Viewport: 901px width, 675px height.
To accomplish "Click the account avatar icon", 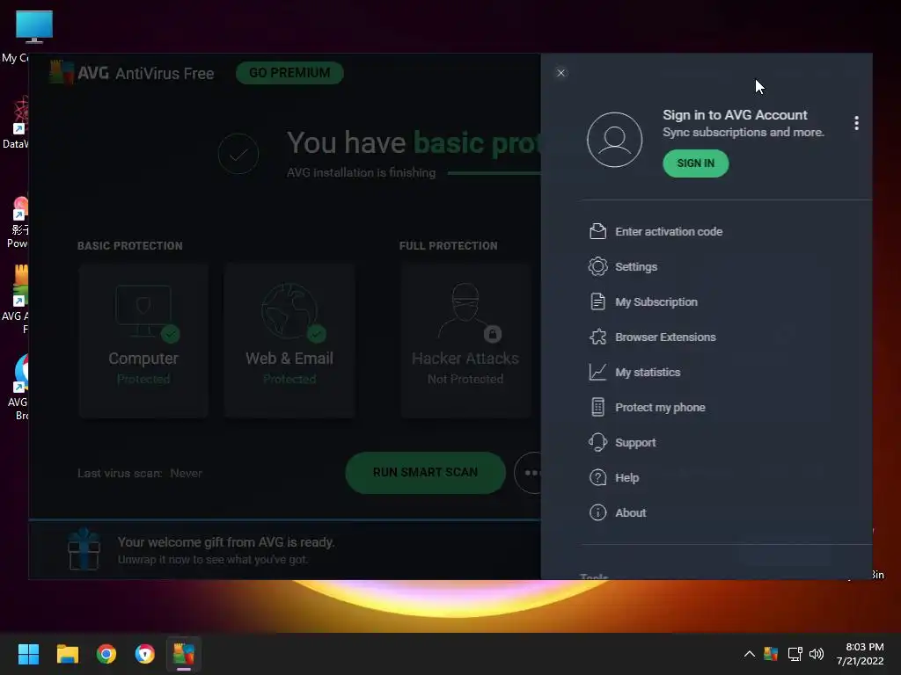I will point(614,140).
